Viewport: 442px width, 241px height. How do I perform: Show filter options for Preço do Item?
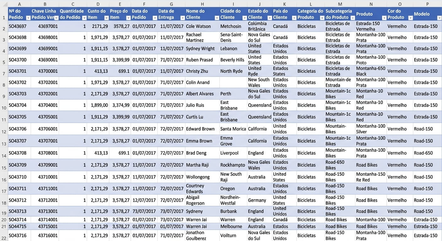[128, 18]
